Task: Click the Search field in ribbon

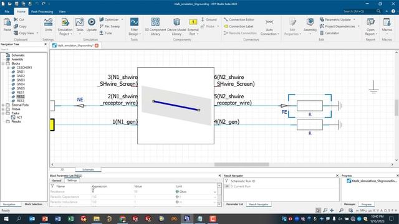Action: coord(359,11)
